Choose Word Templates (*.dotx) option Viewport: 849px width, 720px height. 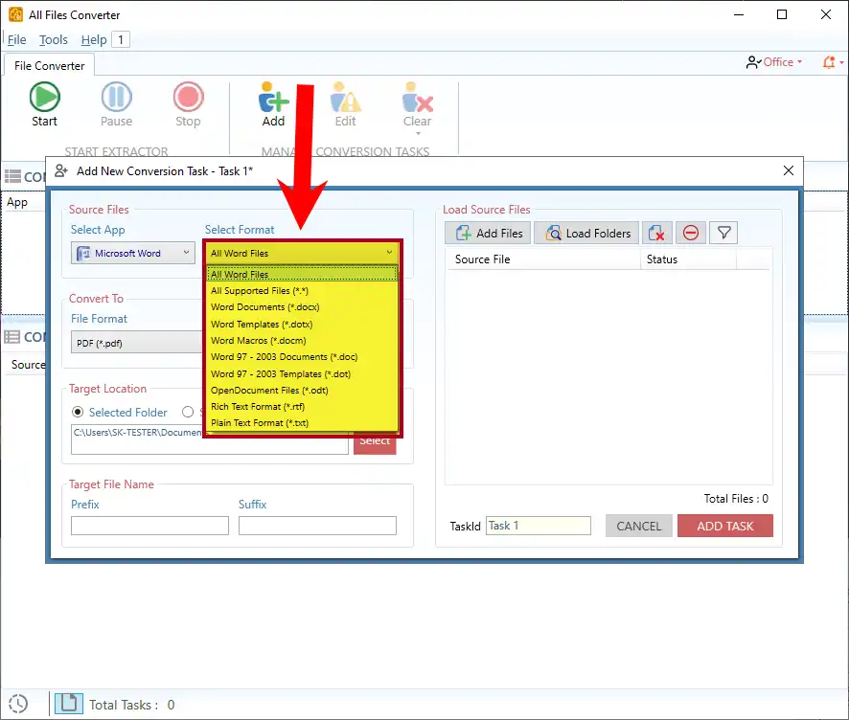pos(302,324)
